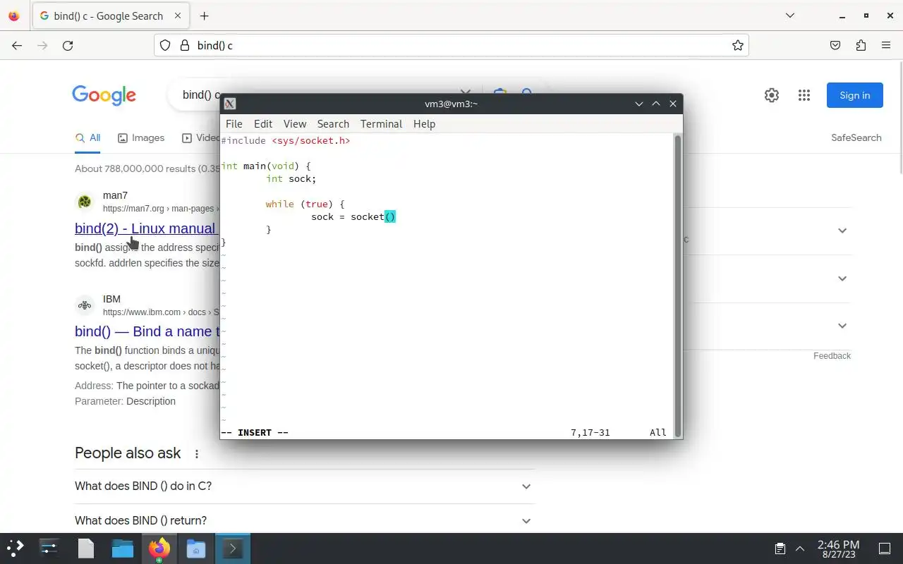903x564 pixels.
Task: Open the Firefox extensions puzzle icon
Action: (x=861, y=45)
